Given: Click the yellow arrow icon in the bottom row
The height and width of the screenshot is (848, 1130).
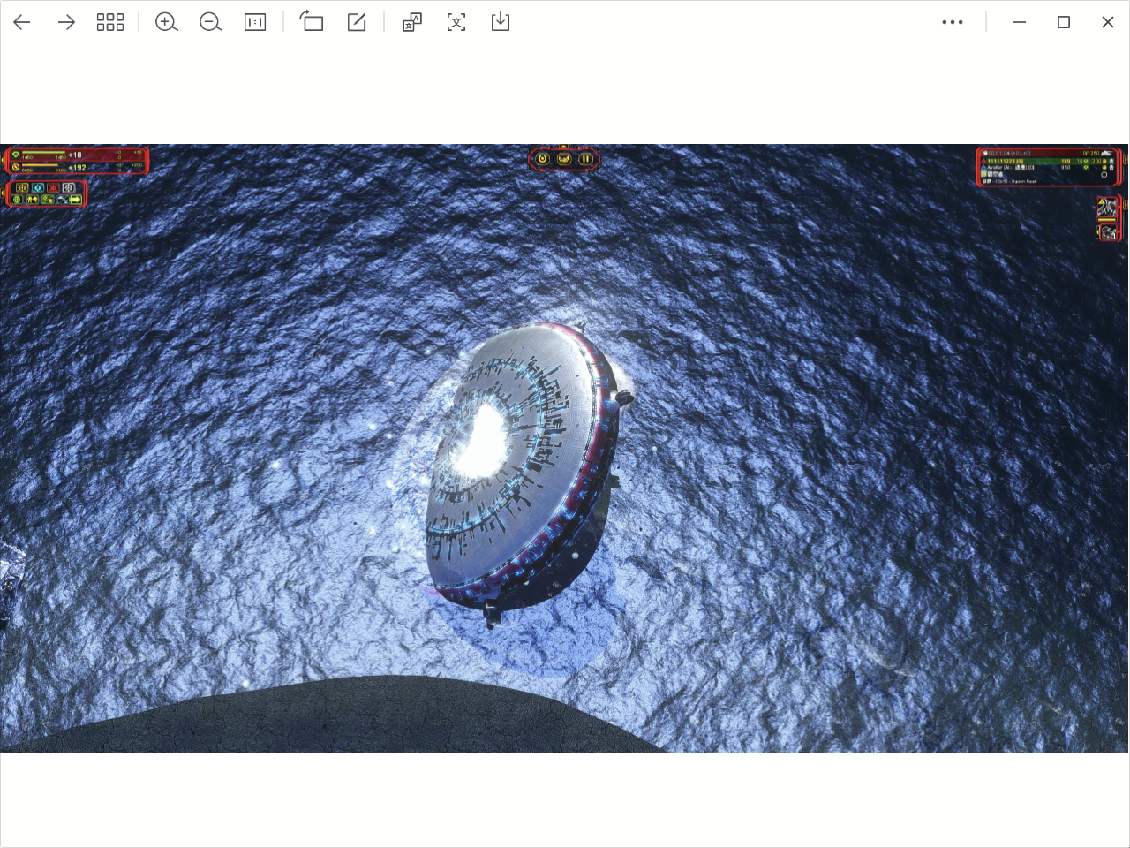Looking at the screenshot, I should tap(76, 200).
